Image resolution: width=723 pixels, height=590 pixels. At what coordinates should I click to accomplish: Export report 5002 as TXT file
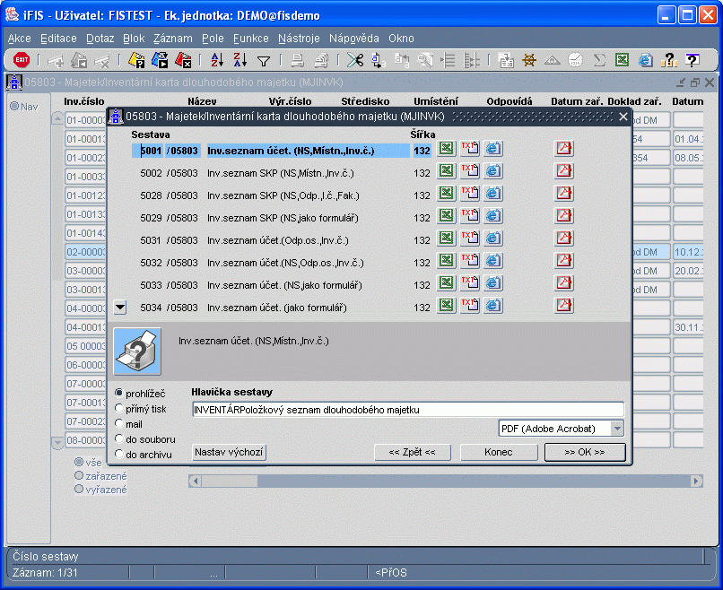(470, 171)
